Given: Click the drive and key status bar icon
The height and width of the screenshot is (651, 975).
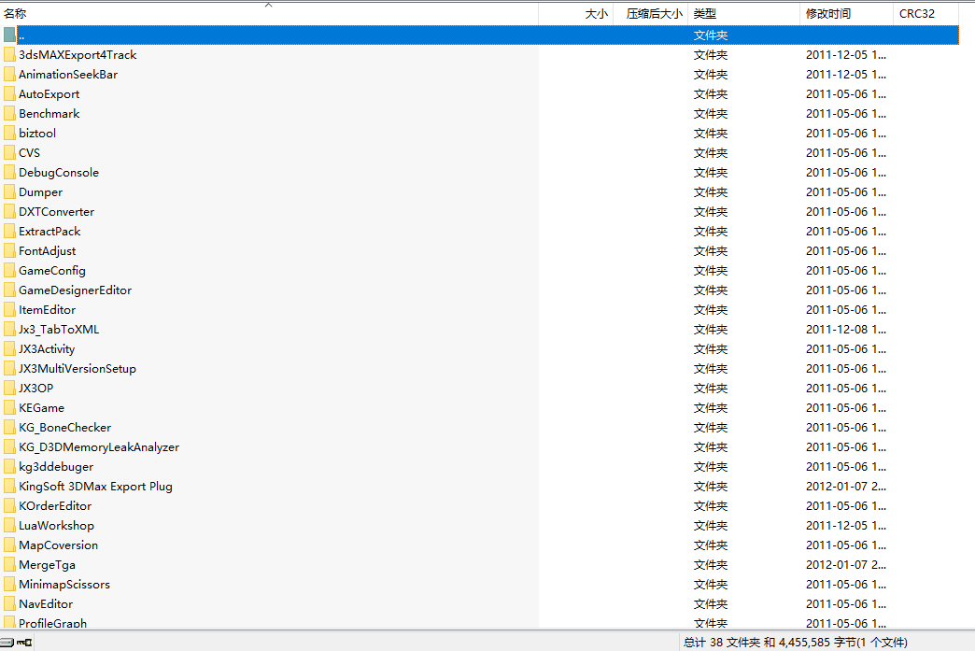Looking at the screenshot, I should tap(16, 643).
